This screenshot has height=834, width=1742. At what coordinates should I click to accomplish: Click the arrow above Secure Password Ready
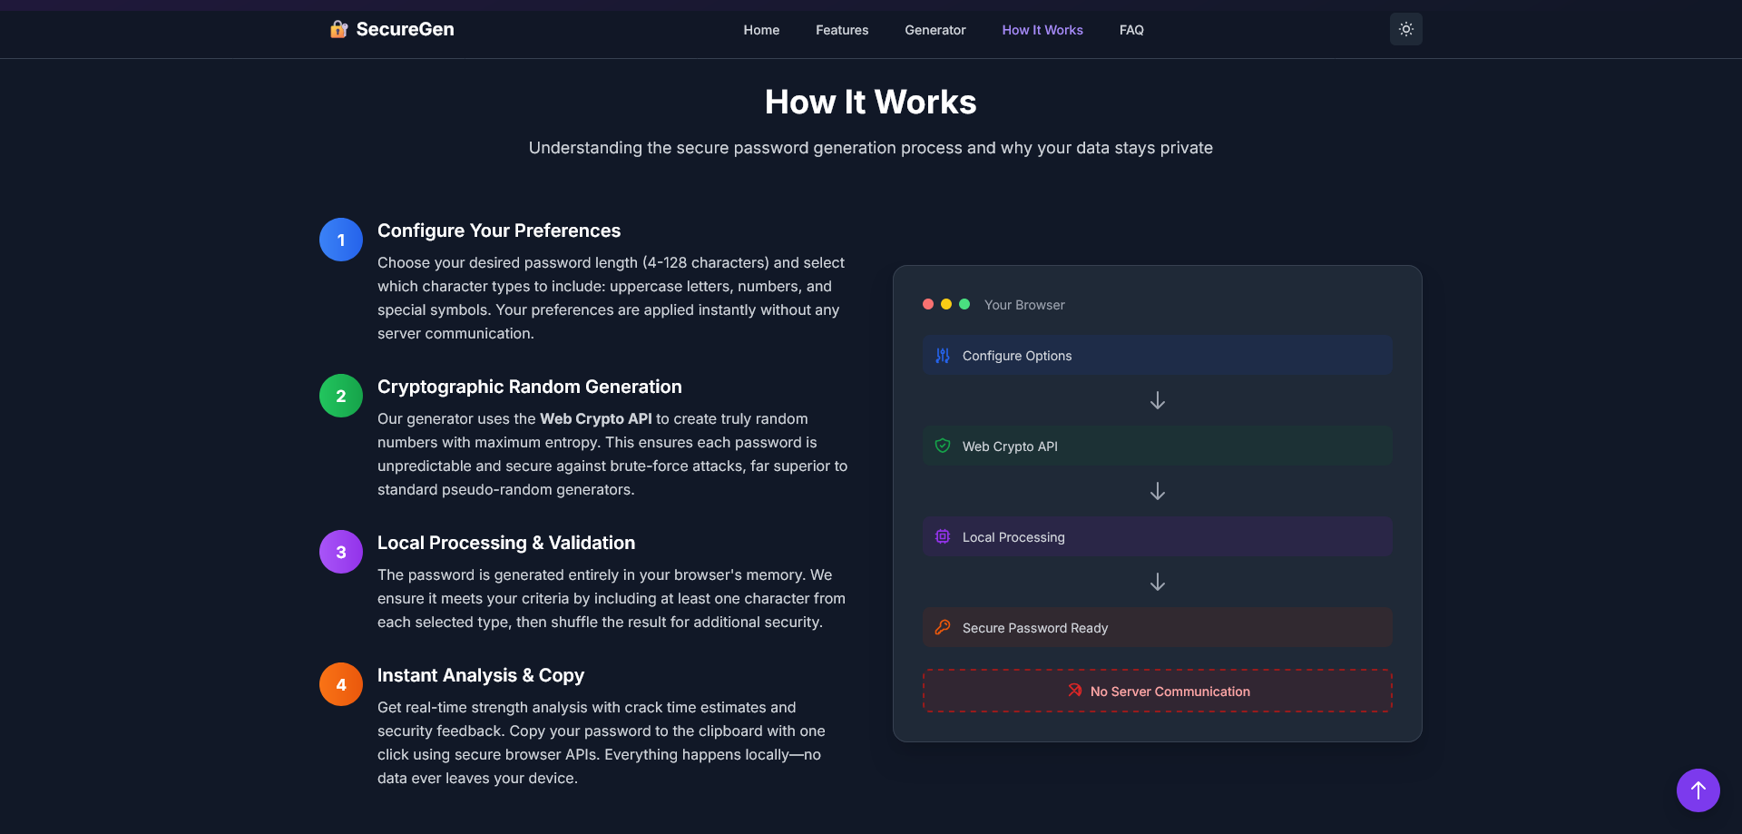[x=1157, y=582]
